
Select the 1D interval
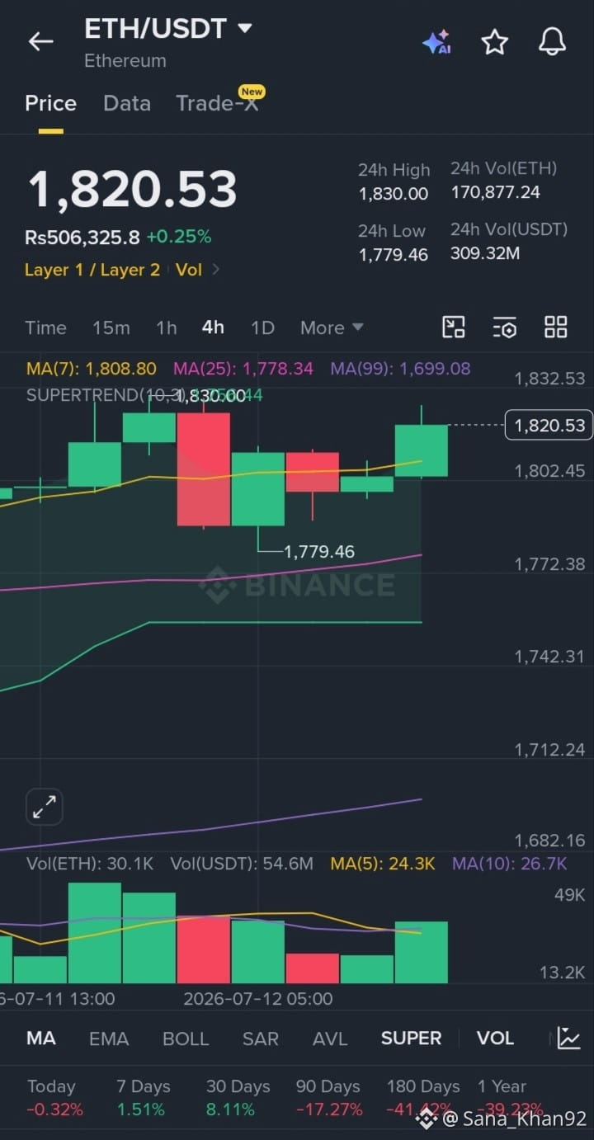[x=262, y=327]
